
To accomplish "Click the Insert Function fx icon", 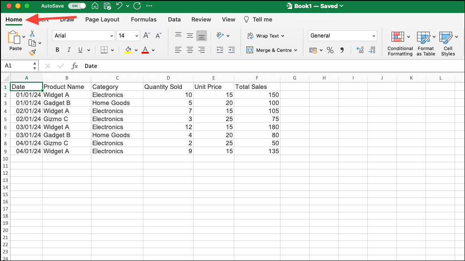I will (x=75, y=66).
